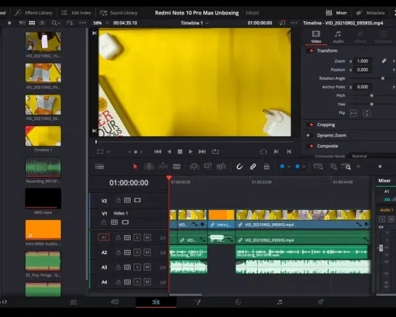Click the Overwrite Clip toolbar icon
396x317 pixels.
click(208, 166)
